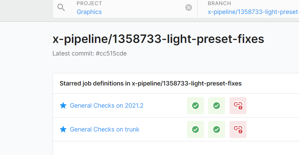299x155 pixels.
Task: Open first passed build for trunk
Action: tap(195, 129)
